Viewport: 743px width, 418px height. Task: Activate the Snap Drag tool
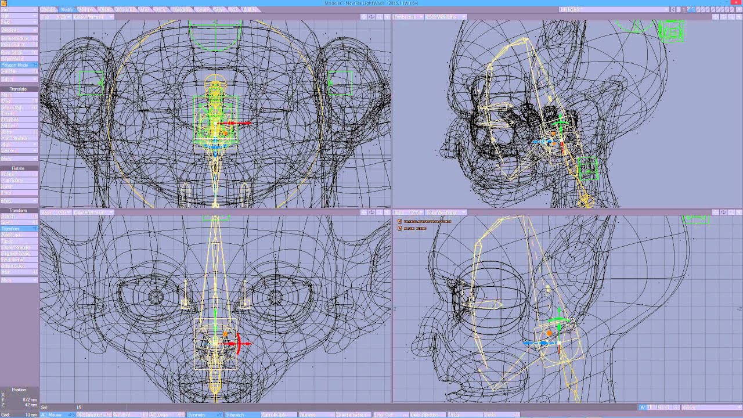click(x=20, y=107)
